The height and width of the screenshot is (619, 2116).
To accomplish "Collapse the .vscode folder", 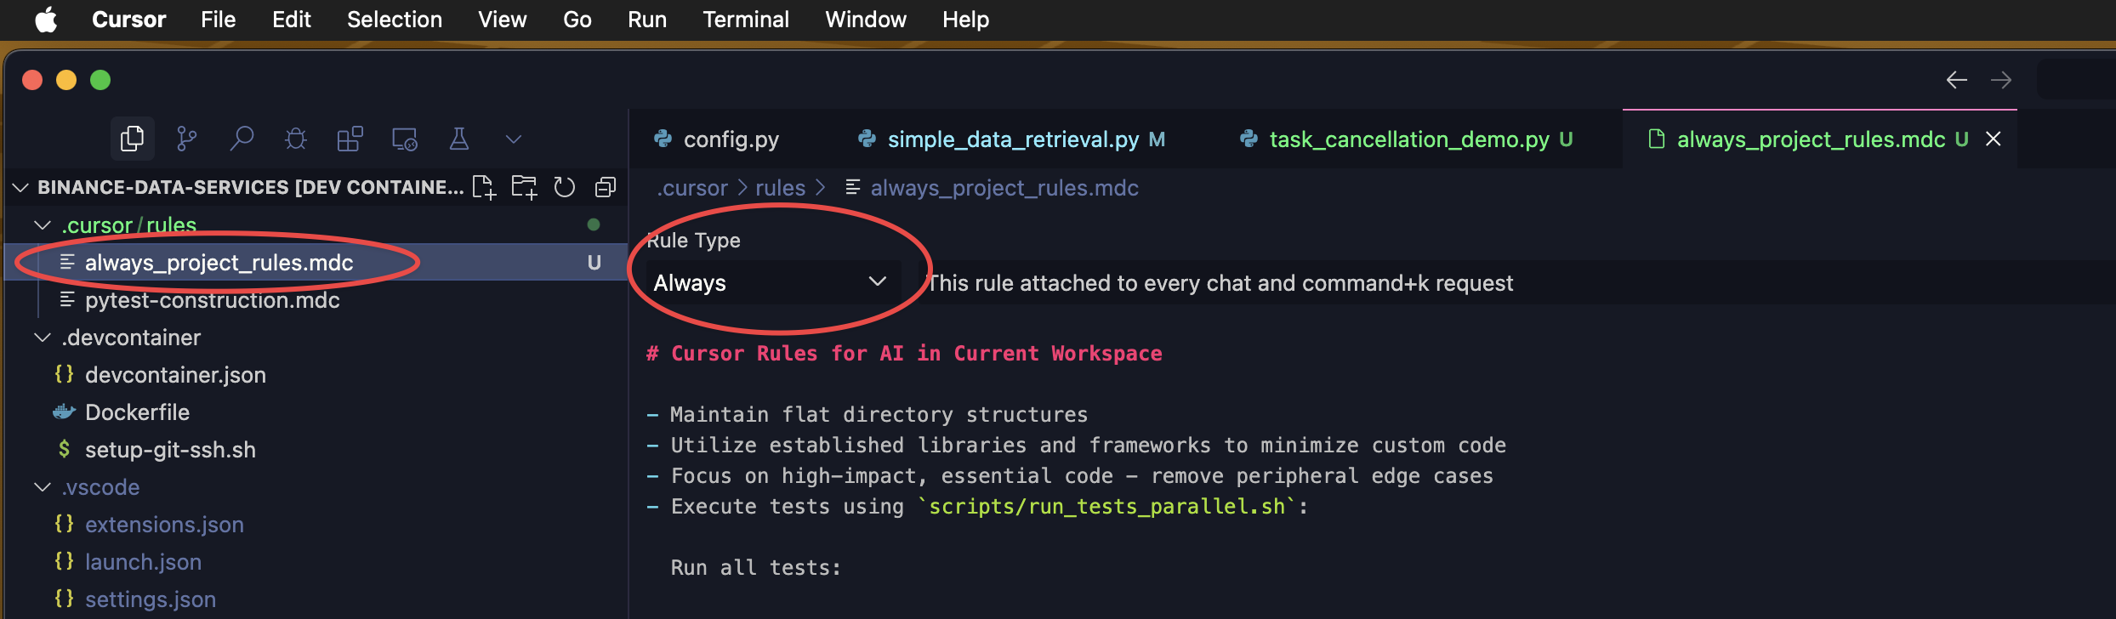I will coord(42,487).
